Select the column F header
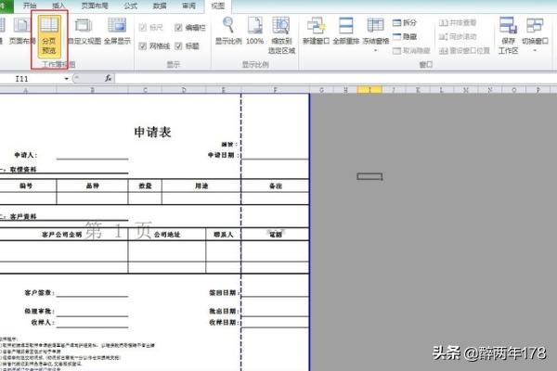Image resolution: width=557 pixels, height=371 pixels. (276, 90)
